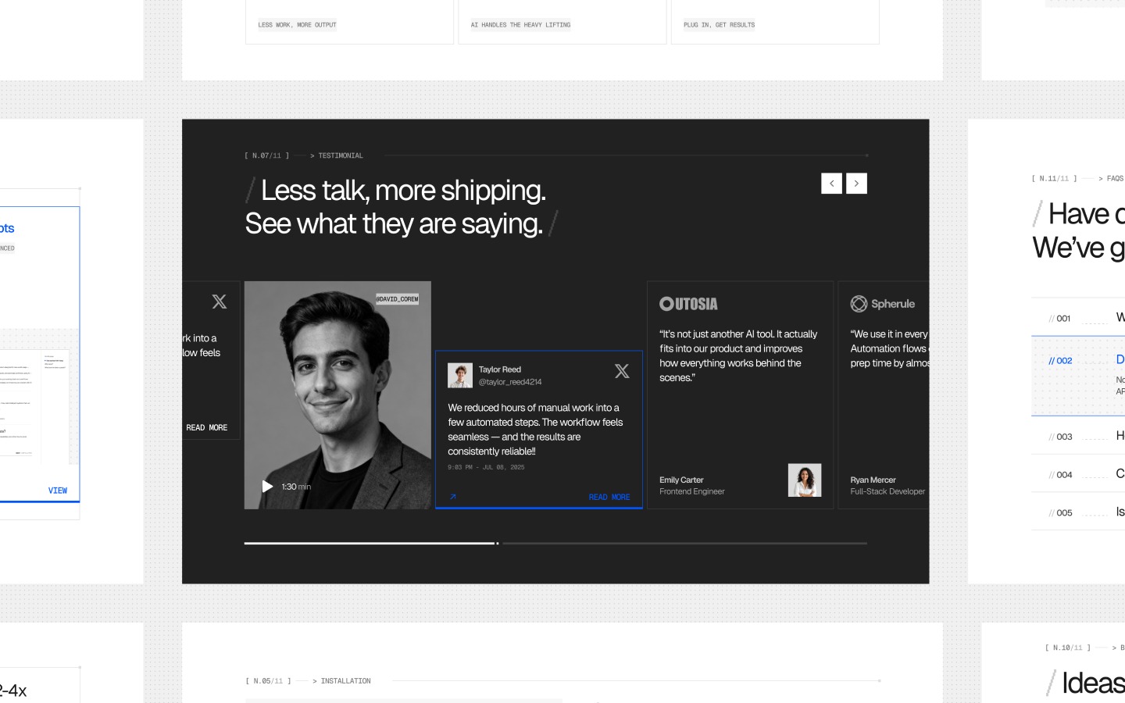
Task: Click the TESTIMONIAL section label
Action: tap(341, 155)
